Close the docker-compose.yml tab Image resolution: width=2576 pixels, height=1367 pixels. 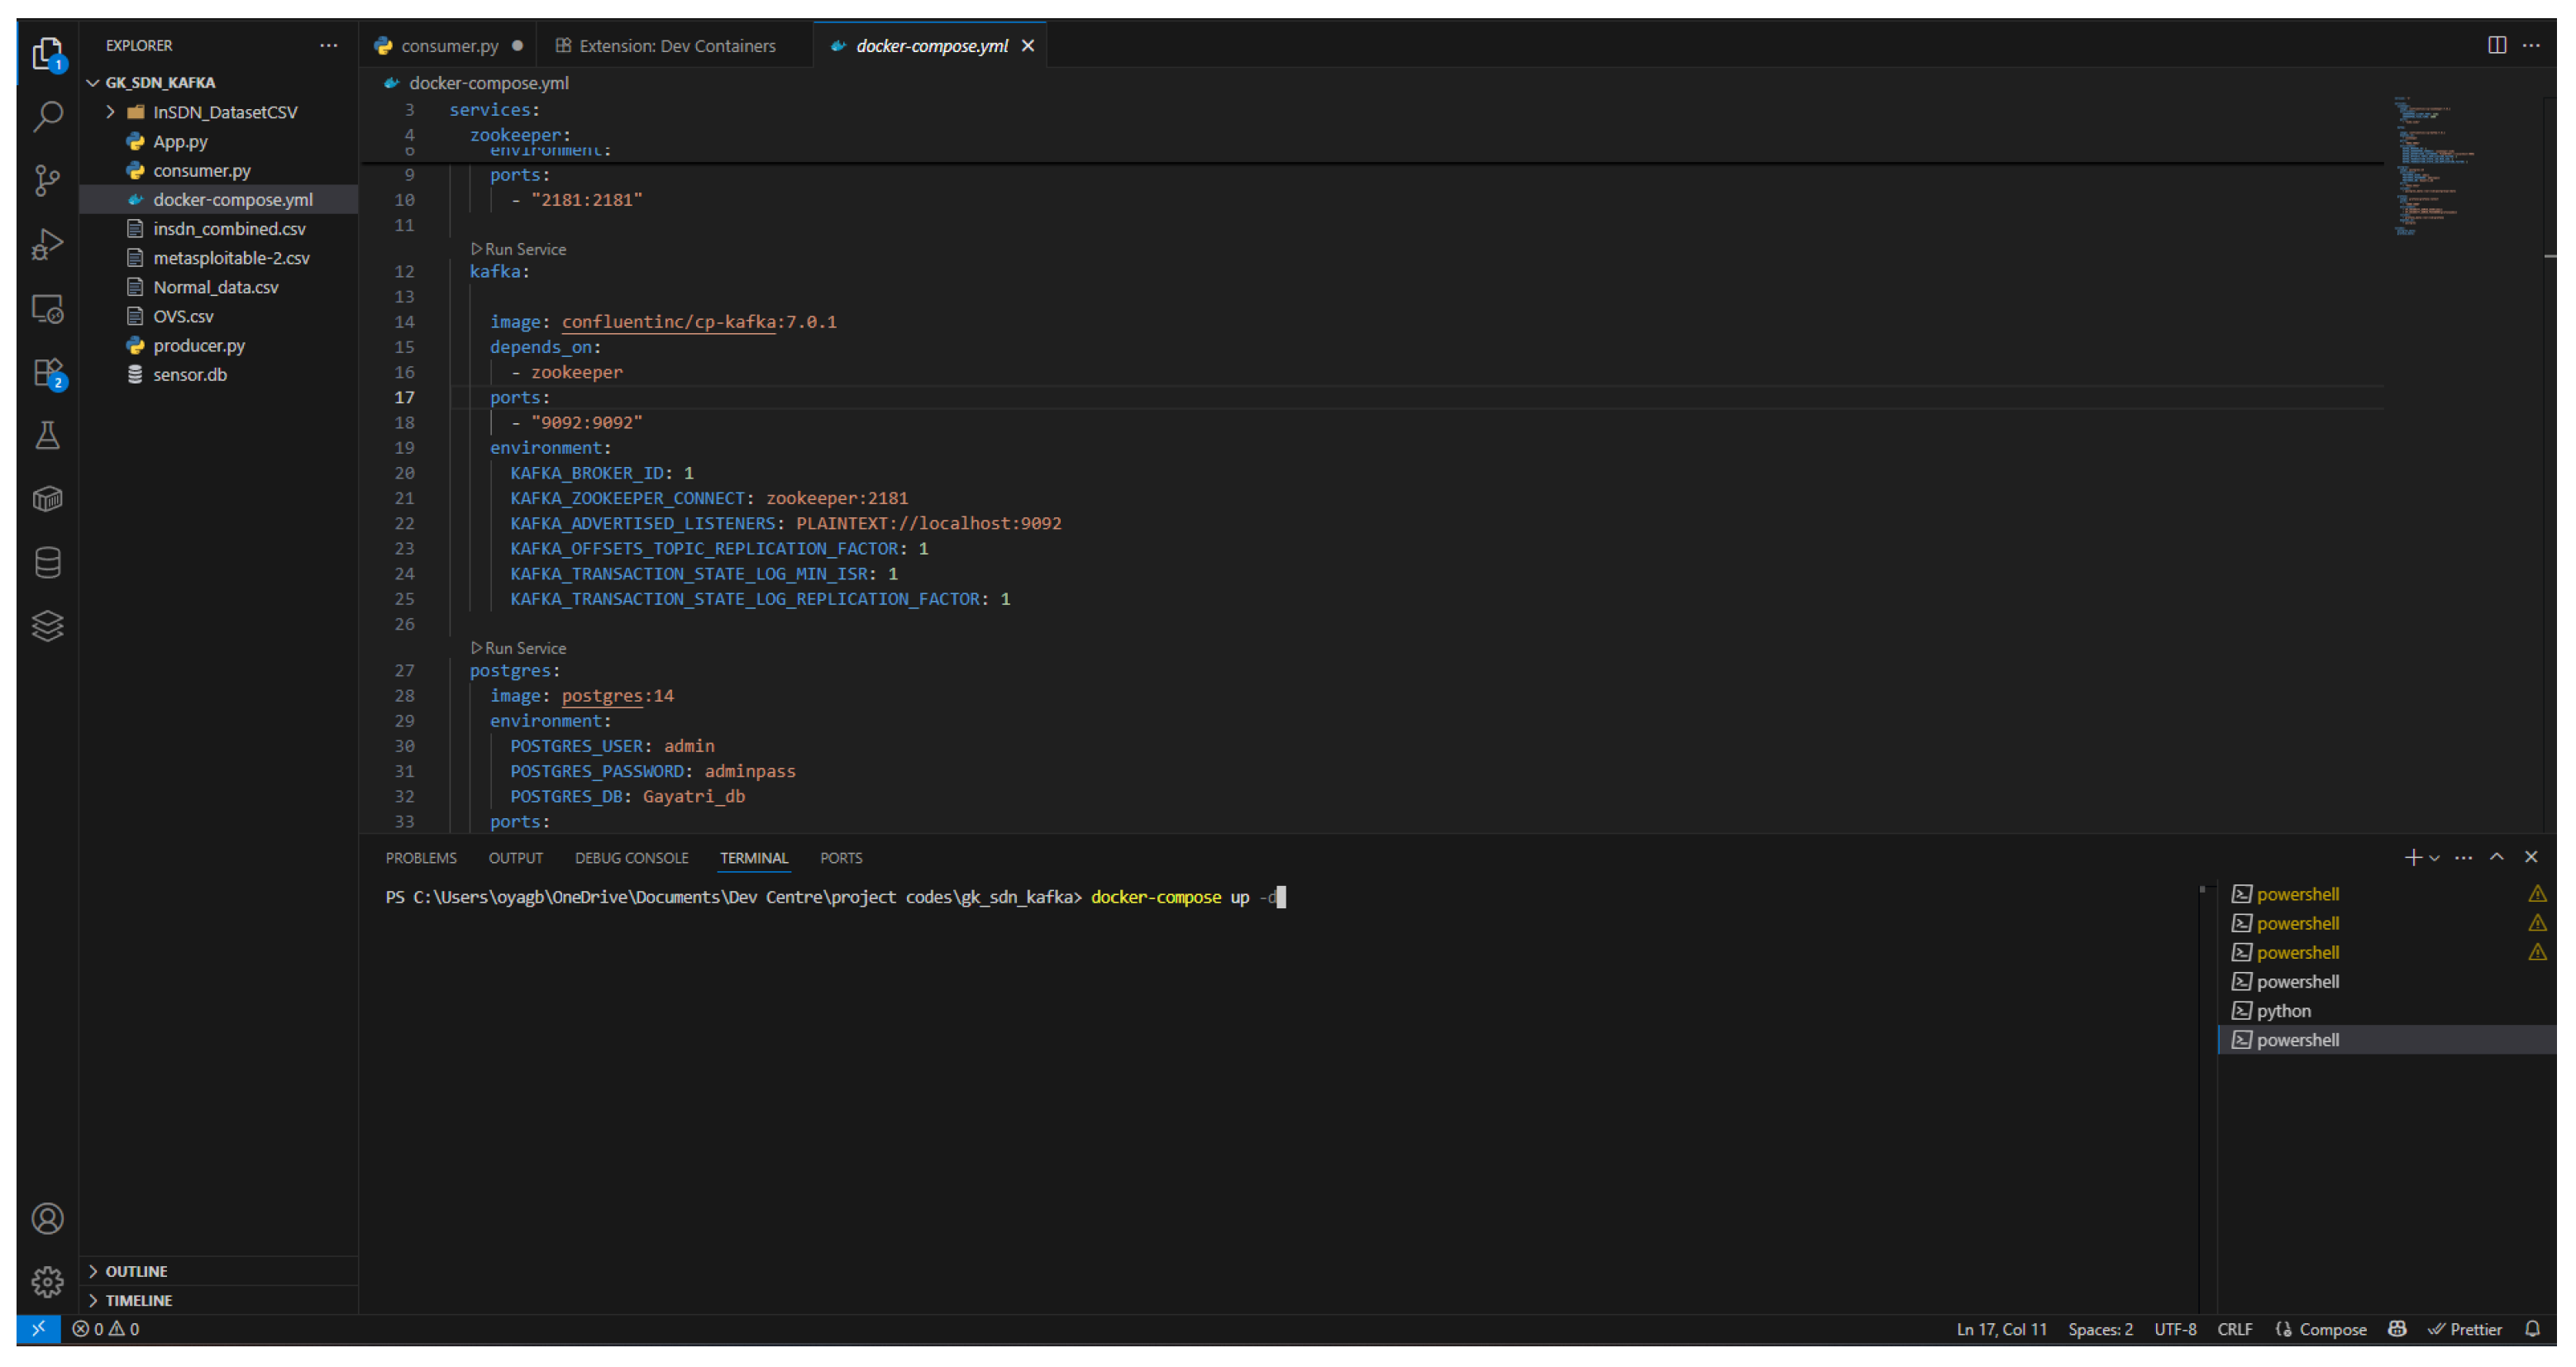pos(1027,46)
